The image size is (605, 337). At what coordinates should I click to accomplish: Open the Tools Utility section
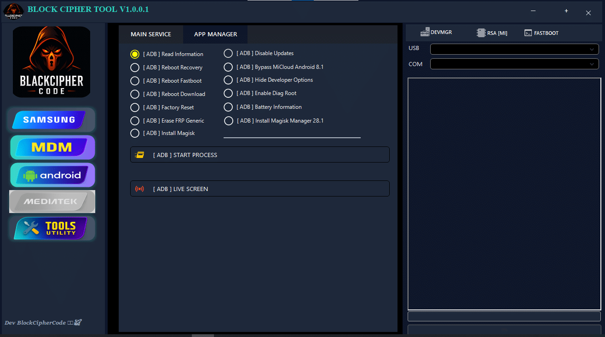pyautogui.click(x=52, y=228)
